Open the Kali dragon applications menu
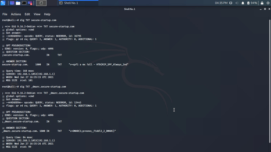The image size is (271, 152). pyautogui.click(x=3, y=3)
